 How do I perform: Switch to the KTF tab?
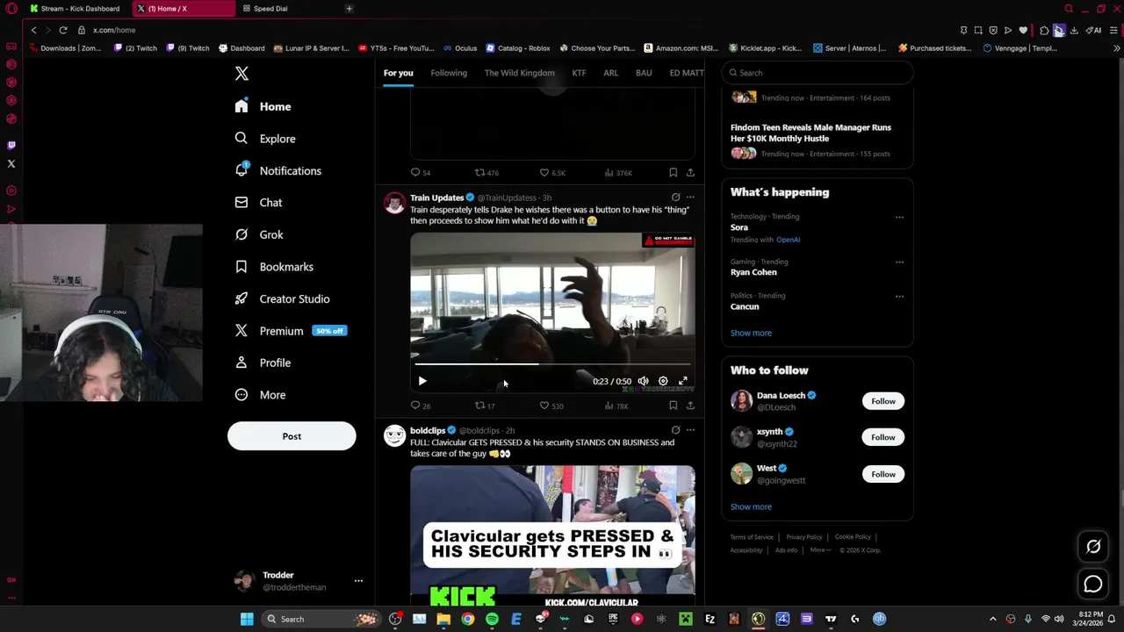(579, 73)
